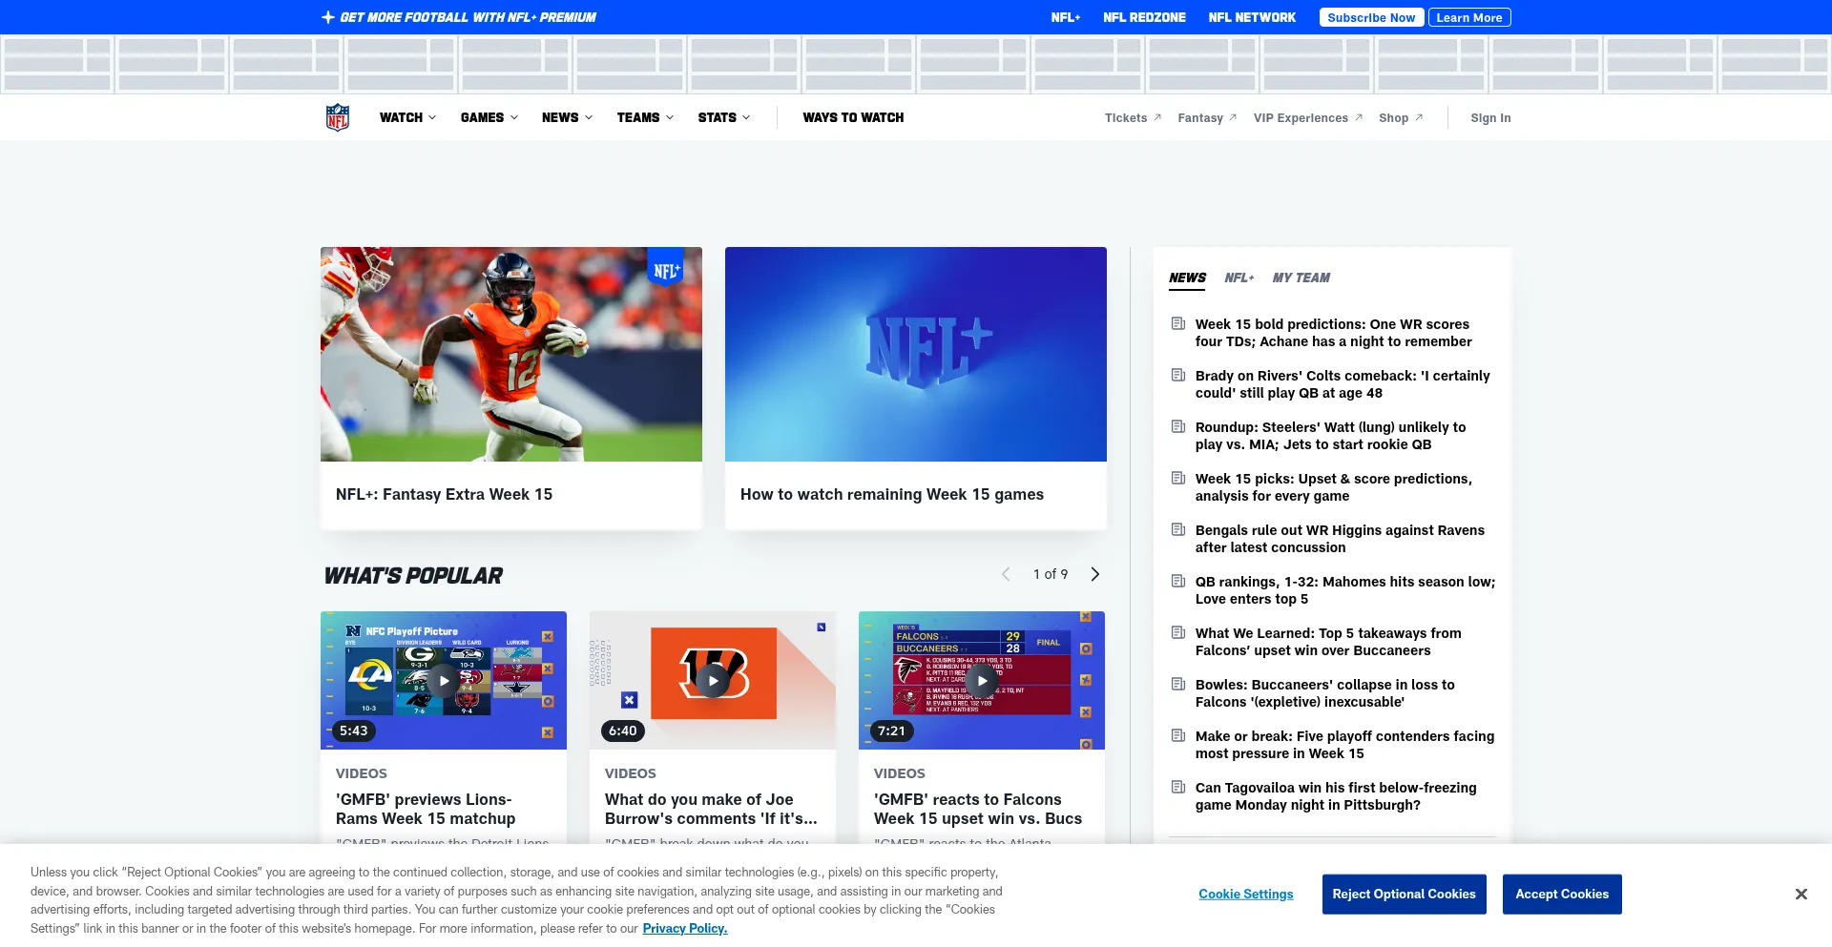Viewport: 1832px width, 947px height.
Task: Expand the Teams dropdown menu
Action: [x=645, y=117]
